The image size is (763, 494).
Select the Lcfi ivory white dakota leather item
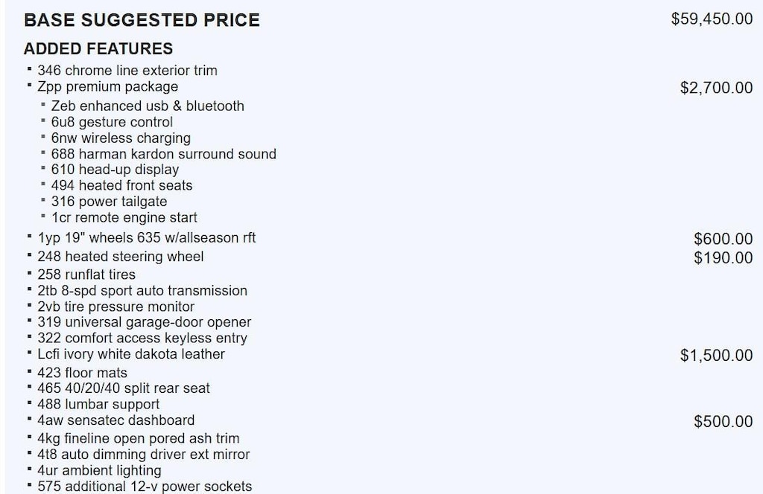point(131,354)
